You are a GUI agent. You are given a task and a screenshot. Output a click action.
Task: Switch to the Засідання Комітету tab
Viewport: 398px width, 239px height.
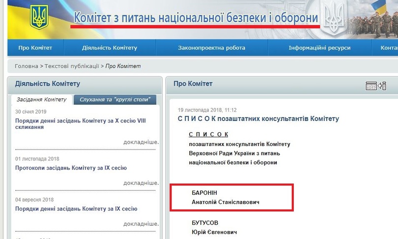[41, 100]
